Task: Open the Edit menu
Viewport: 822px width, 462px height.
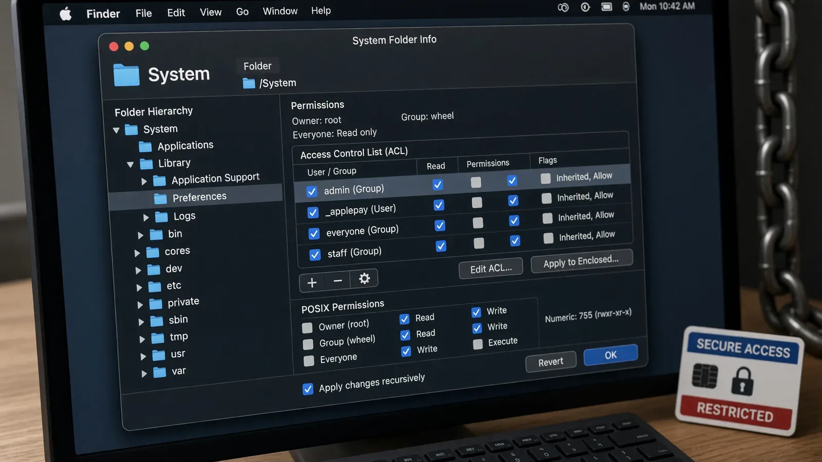Action: [176, 12]
